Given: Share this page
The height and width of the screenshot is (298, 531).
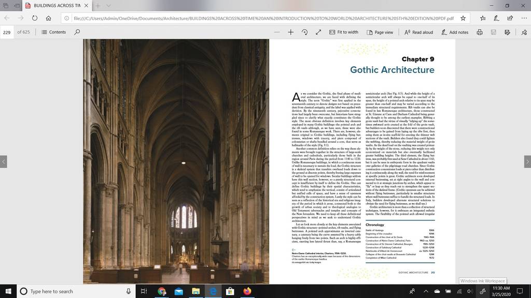Looking at the screenshot, I should click(510, 18).
